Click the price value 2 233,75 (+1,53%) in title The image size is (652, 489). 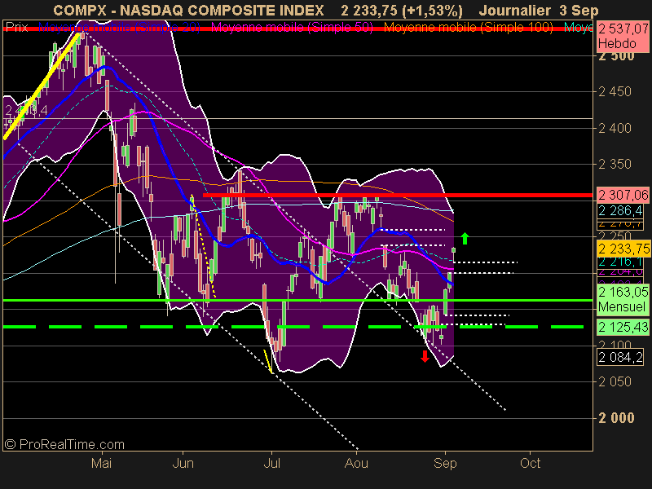click(x=402, y=11)
